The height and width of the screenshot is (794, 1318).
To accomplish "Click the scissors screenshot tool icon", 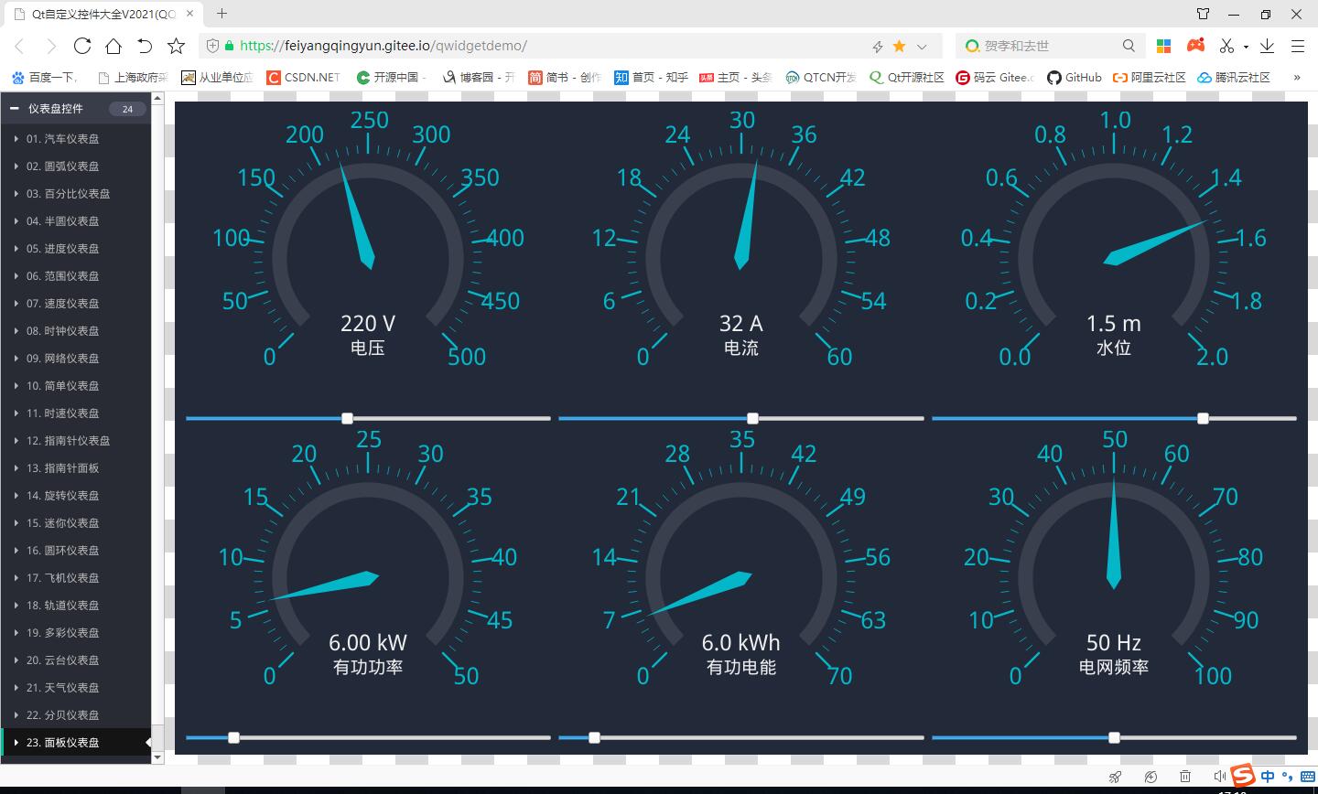I will coord(1226,46).
